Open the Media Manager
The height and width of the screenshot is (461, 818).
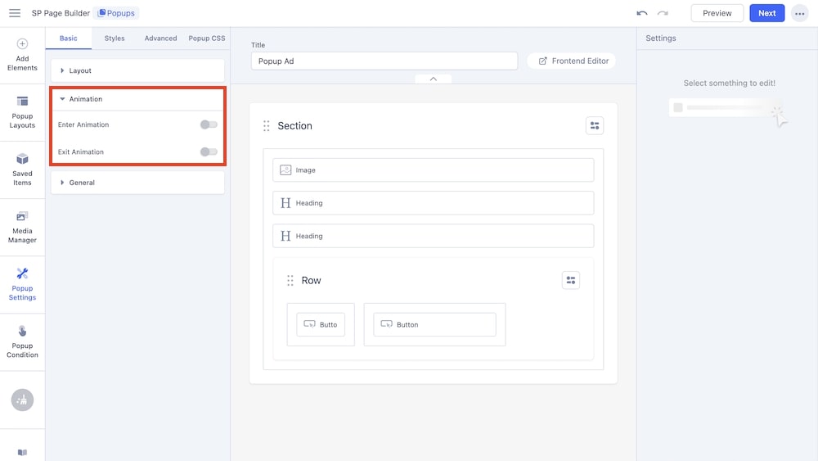click(22, 227)
